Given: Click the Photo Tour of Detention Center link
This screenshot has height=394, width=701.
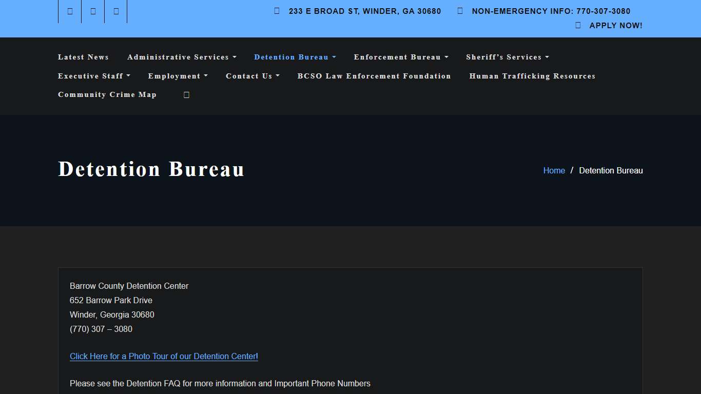Looking at the screenshot, I should click(163, 356).
